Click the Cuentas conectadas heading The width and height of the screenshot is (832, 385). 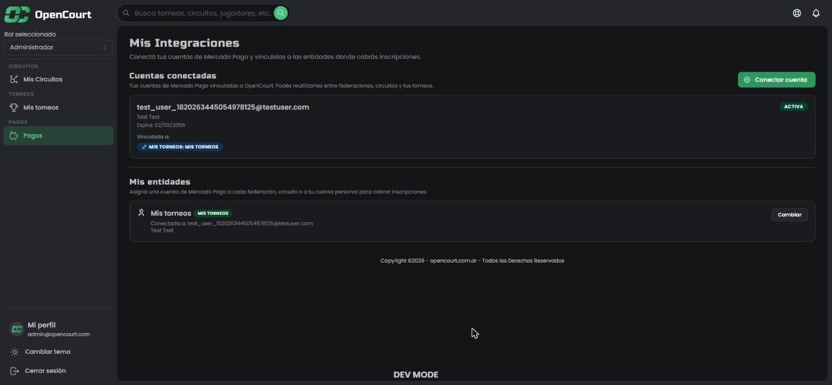(x=172, y=76)
